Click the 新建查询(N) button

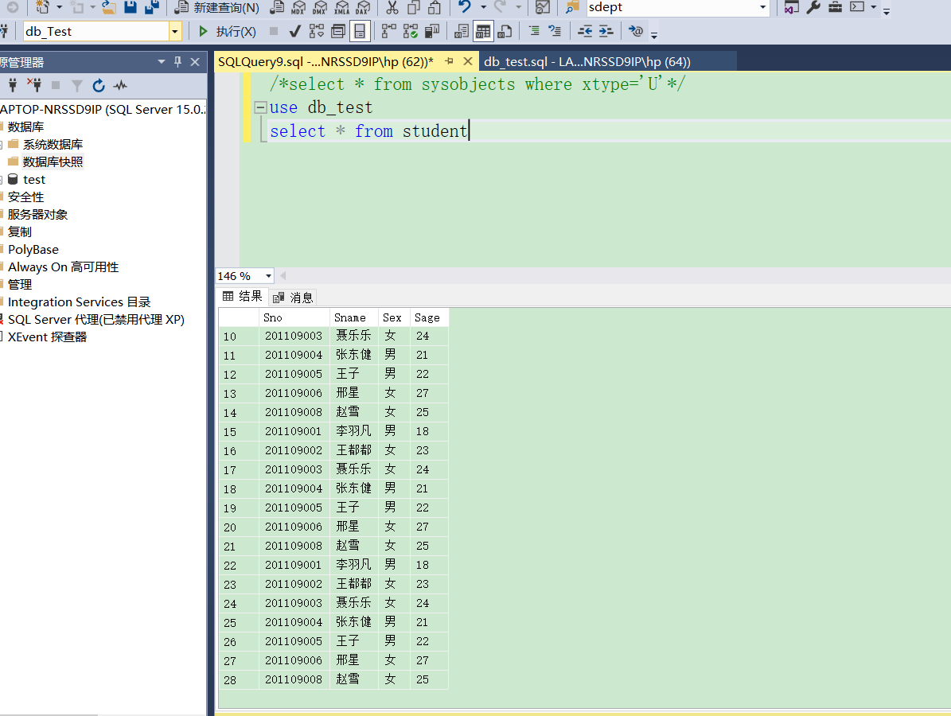point(217,7)
